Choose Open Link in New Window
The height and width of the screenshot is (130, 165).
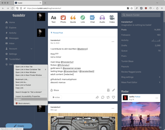click(31, 72)
